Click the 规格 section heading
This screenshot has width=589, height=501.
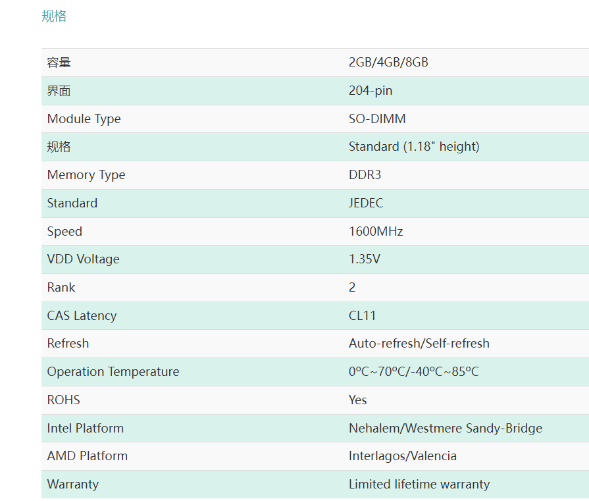(54, 16)
